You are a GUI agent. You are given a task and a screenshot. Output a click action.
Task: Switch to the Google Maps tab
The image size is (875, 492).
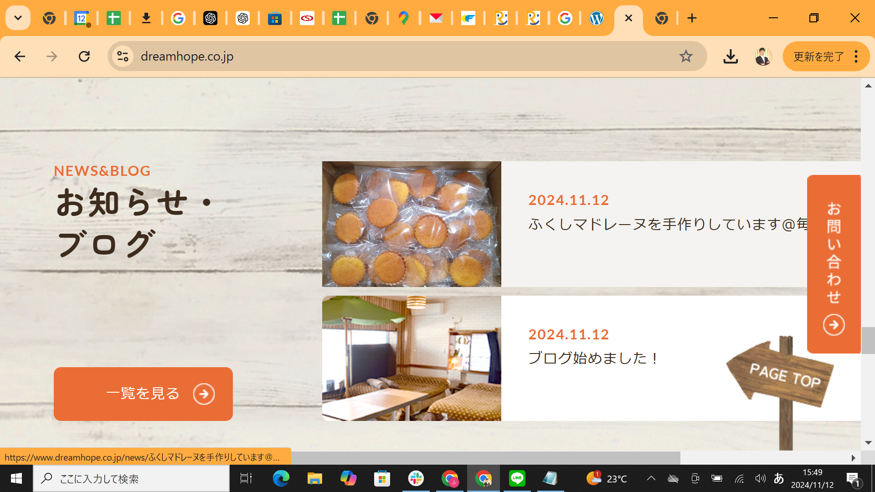[x=403, y=18]
